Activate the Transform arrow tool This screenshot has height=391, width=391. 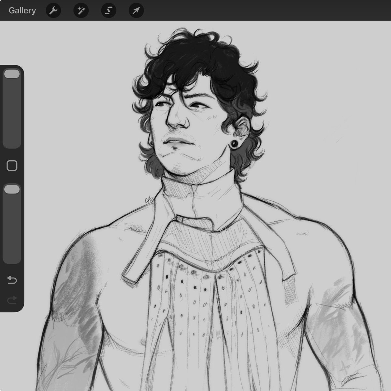point(136,11)
